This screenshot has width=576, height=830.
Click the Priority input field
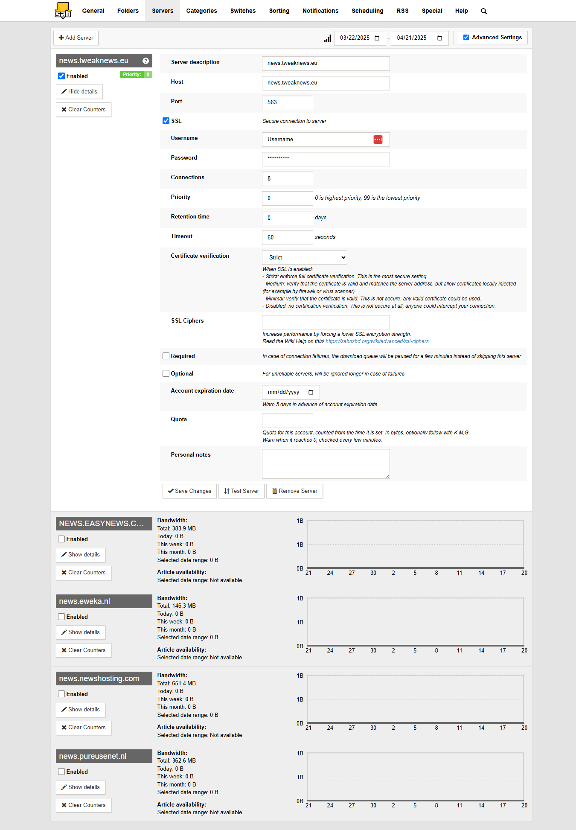pyautogui.click(x=288, y=198)
